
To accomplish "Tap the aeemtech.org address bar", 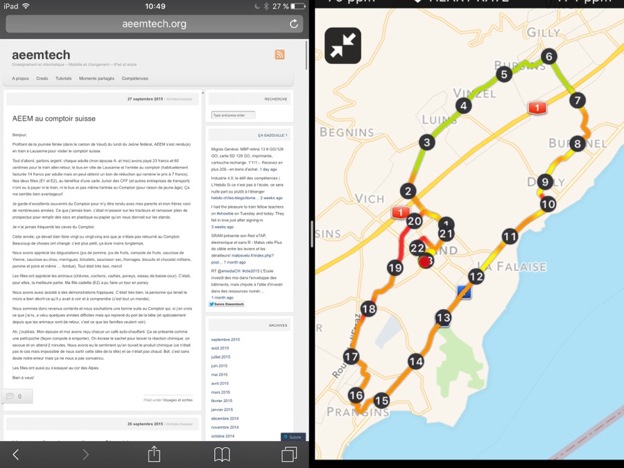I will pos(154,24).
